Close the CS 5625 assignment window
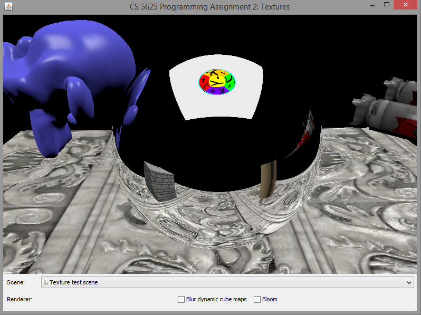This screenshot has height=315, width=421. point(407,5)
